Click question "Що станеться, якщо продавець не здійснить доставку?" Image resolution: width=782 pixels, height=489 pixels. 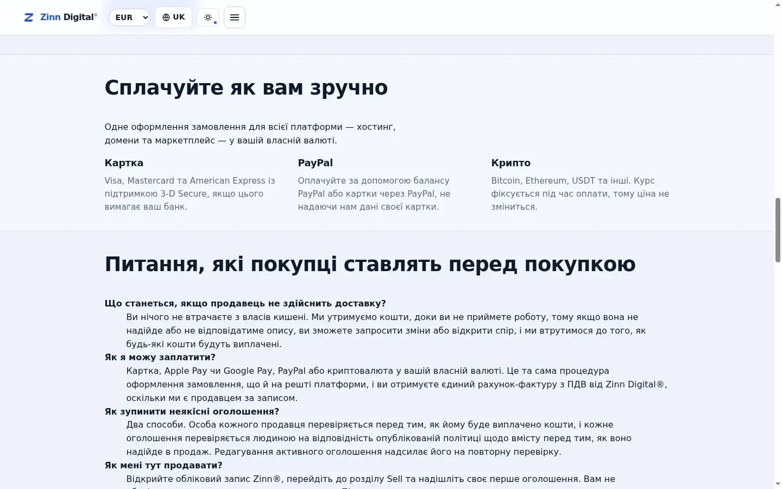tap(245, 304)
